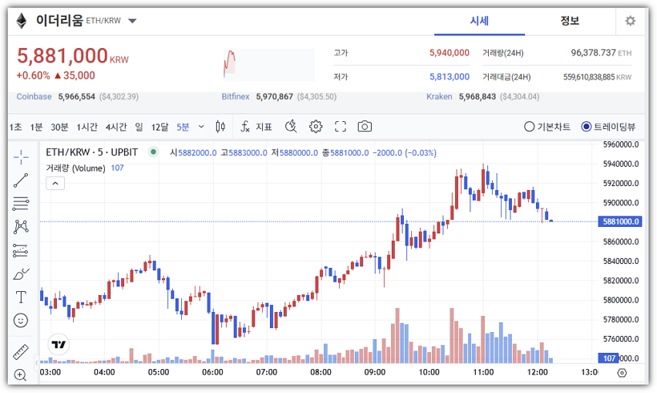
Task: Open the time interval dropdown chevron
Action: (x=201, y=127)
